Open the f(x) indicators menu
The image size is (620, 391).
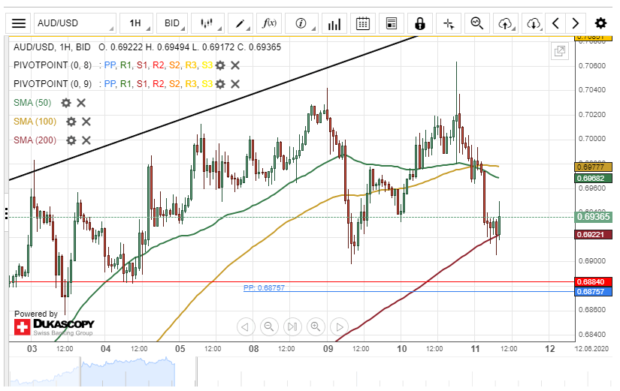269,23
